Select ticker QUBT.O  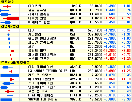pos(75,10)
